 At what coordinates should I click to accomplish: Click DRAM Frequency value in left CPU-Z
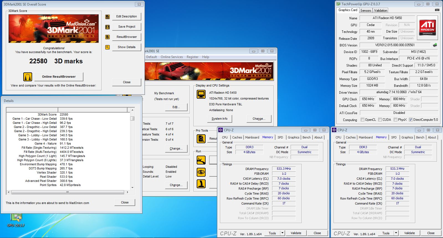(284, 169)
